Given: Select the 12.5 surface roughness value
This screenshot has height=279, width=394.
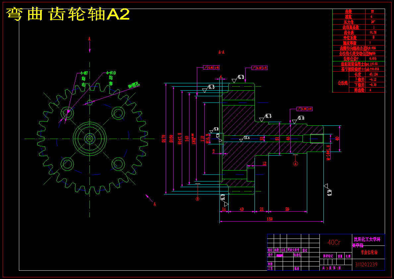Looking at the screenshot, I should click(247, 138).
